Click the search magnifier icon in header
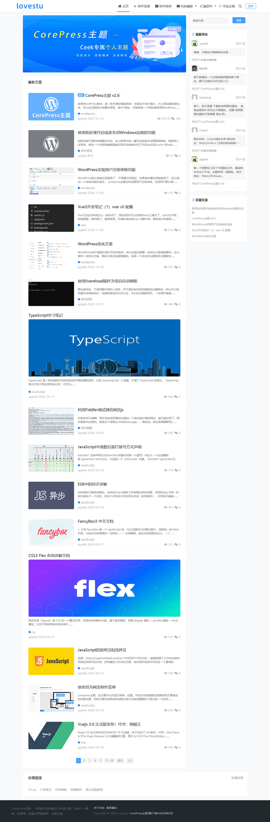 coord(240,6)
